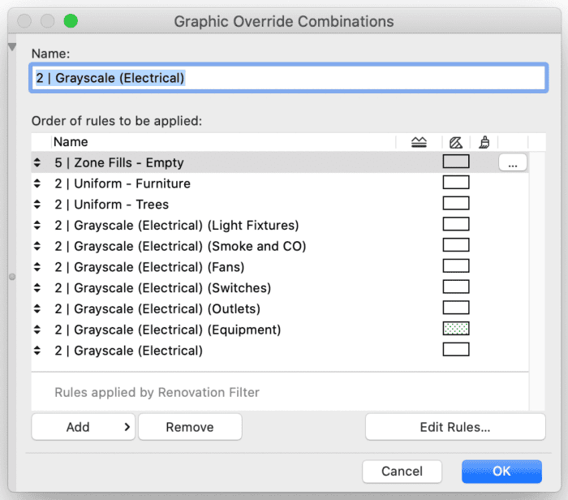
Task: Click reorder handle for Uniform - Furniture rule
Action: (37, 183)
